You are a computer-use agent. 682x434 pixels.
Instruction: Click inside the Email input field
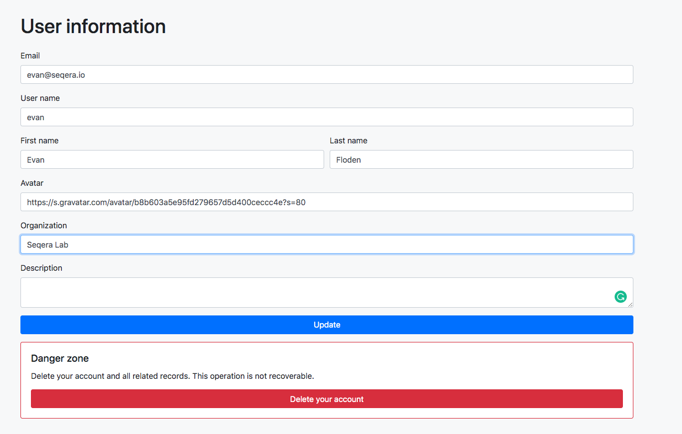[326, 74]
